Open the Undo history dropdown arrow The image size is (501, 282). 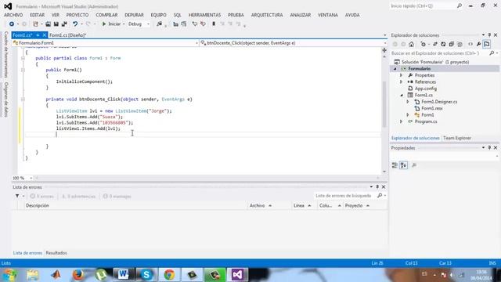(x=81, y=24)
